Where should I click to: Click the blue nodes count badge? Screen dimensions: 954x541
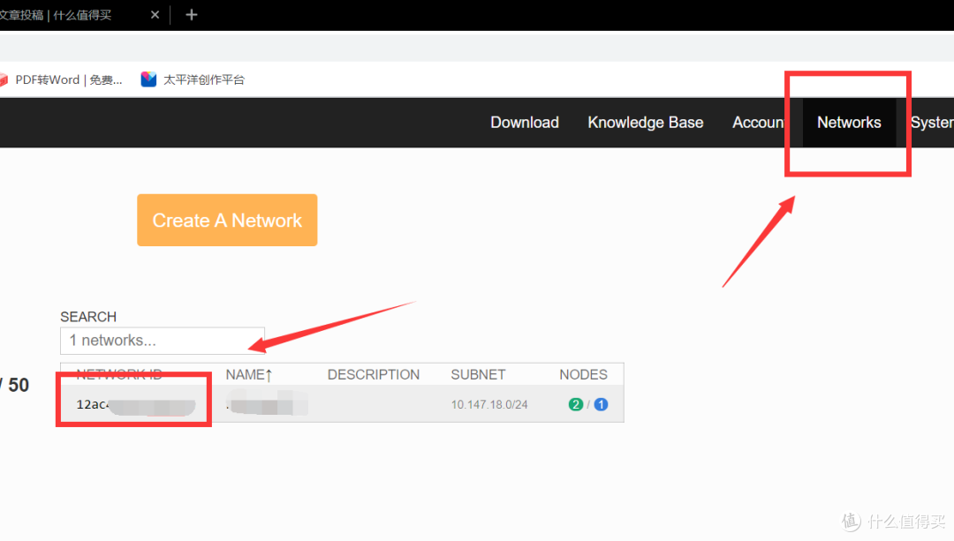[x=601, y=405]
